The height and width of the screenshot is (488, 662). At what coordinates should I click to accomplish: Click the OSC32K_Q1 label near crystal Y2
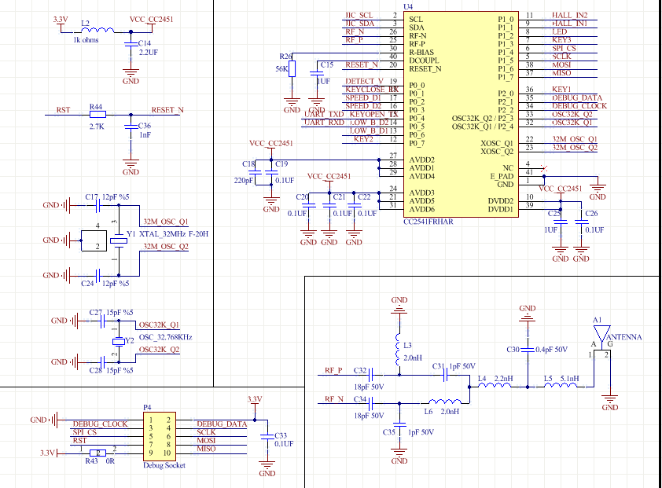click(x=159, y=325)
